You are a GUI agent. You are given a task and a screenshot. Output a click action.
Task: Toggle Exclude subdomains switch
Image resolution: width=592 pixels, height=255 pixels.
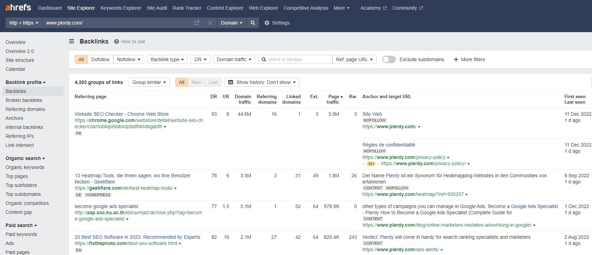(x=389, y=59)
